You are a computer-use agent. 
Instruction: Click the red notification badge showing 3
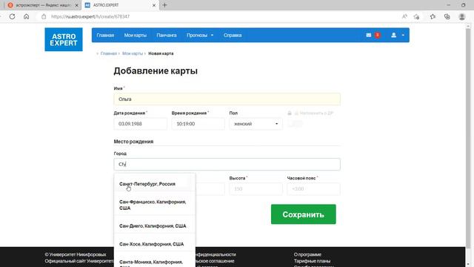[377, 35]
